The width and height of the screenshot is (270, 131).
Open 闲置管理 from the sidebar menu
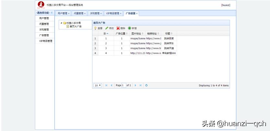pyautogui.click(x=45, y=24)
